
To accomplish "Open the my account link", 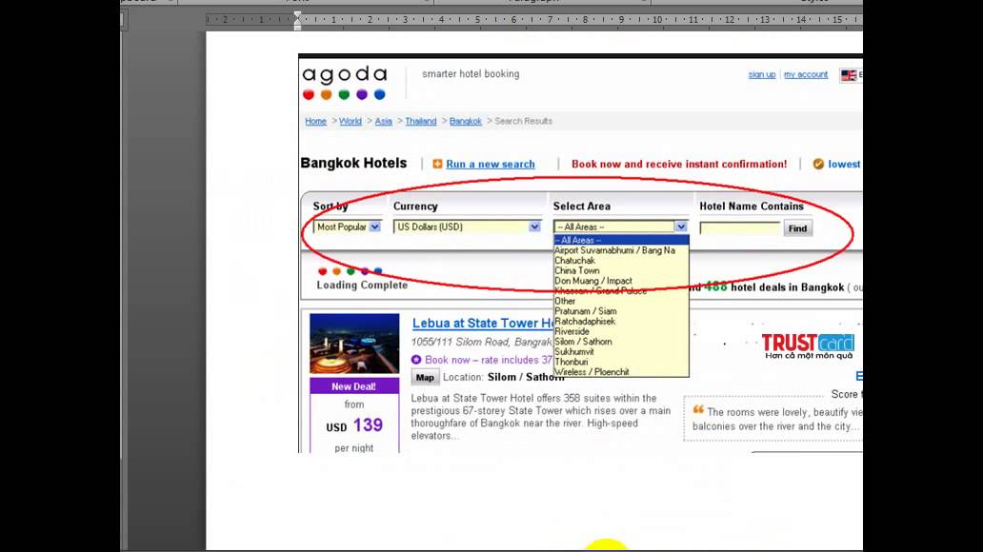I will pyautogui.click(x=806, y=74).
